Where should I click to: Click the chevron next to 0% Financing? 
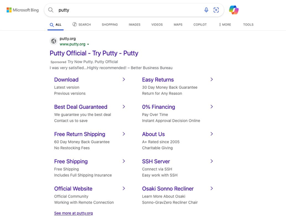(211, 107)
